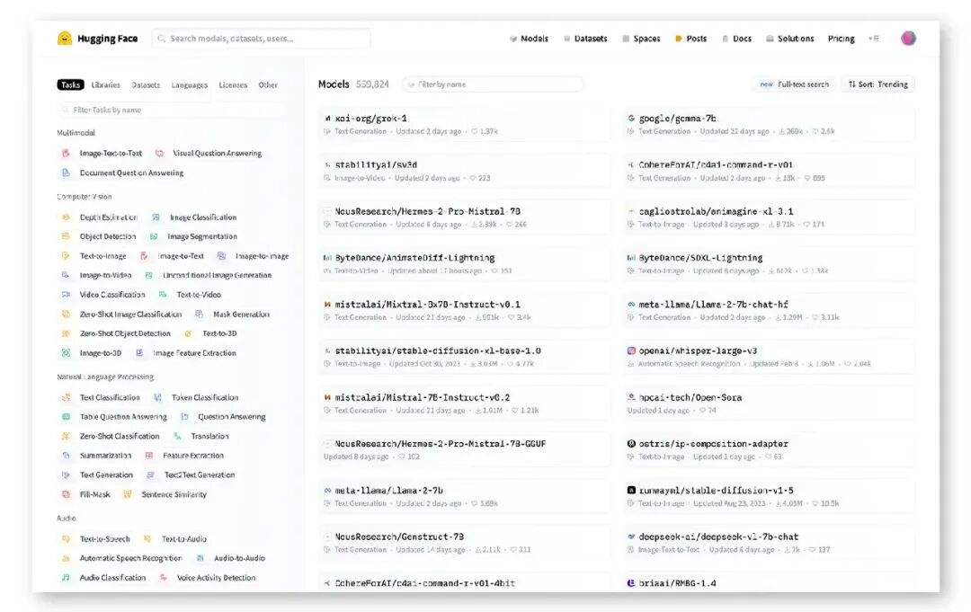Click the Text Classification task icon

[66, 397]
